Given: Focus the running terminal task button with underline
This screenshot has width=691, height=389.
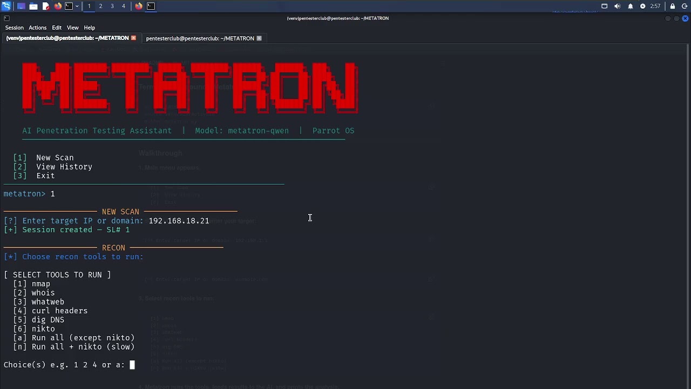Looking at the screenshot, I should [x=151, y=6].
